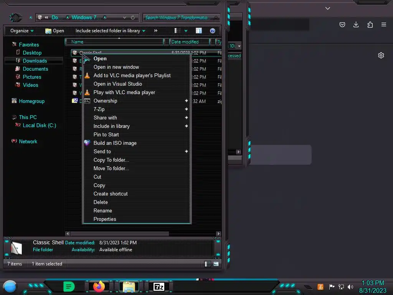Expand the 7-Zip submenu

(137, 109)
